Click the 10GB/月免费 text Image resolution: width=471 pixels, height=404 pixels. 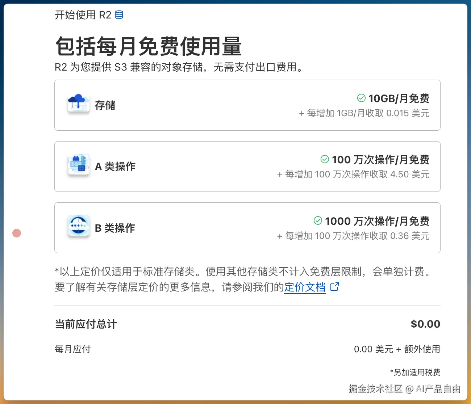399,98
